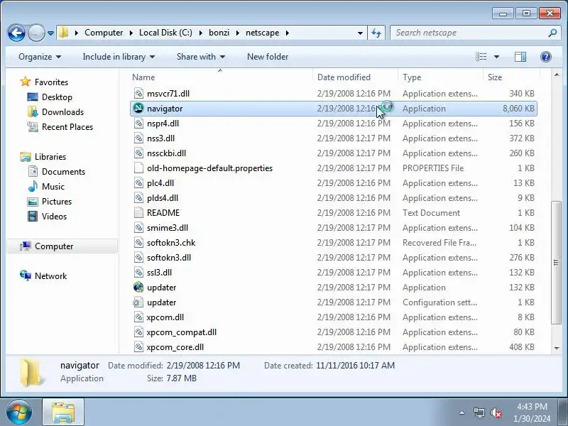The height and width of the screenshot is (426, 568).
Task: Click the Favorites star icon
Action: [25, 82]
